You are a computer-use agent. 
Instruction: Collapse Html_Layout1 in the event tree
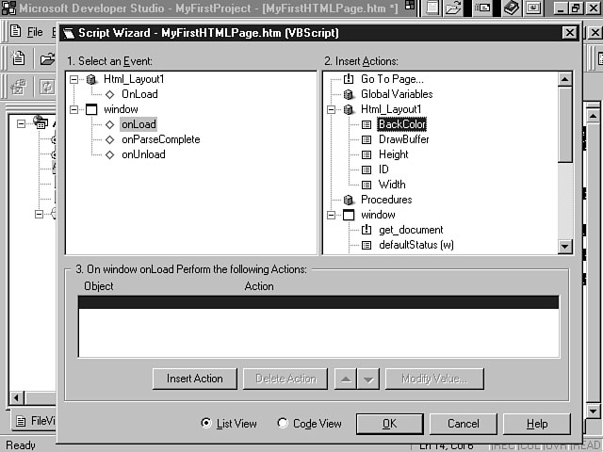pos(74,79)
